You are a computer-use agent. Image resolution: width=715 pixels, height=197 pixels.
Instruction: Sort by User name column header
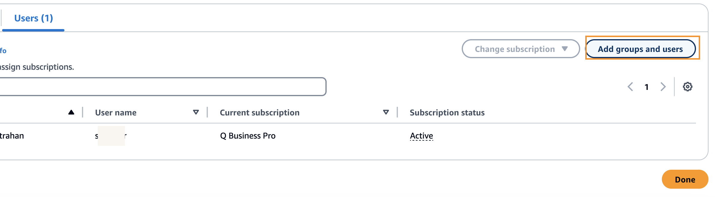116,112
